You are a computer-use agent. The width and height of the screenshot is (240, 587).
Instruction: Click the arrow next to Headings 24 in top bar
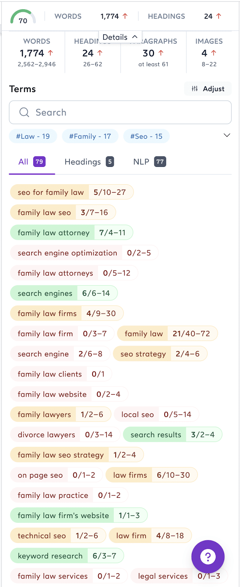click(219, 16)
